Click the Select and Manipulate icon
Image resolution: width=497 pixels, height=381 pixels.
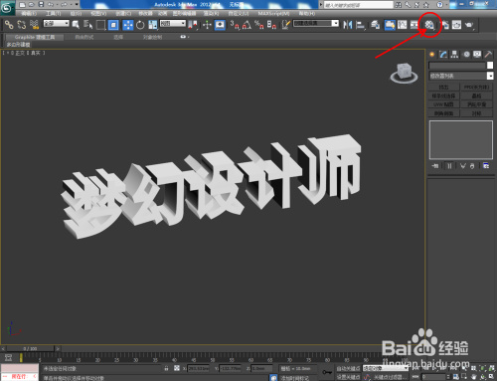(x=207, y=25)
